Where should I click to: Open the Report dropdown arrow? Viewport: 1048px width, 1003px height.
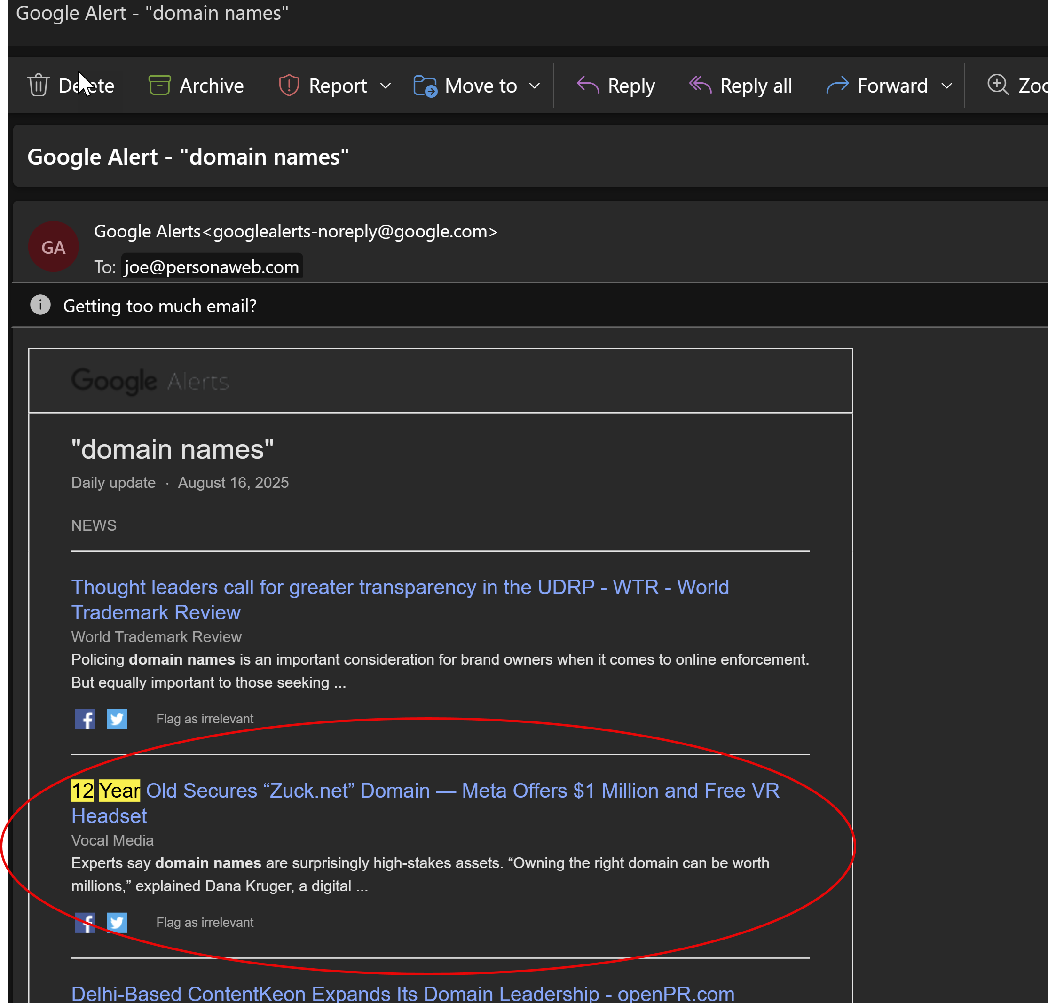coord(386,86)
